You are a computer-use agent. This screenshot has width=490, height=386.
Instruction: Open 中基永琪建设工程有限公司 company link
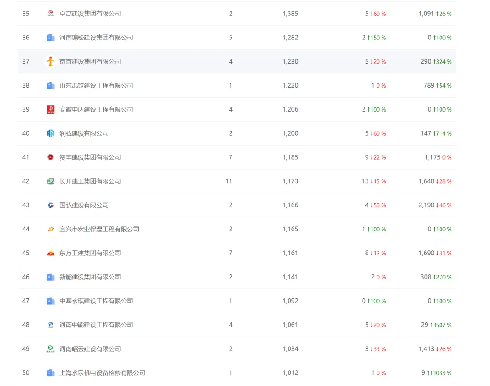pos(96,301)
